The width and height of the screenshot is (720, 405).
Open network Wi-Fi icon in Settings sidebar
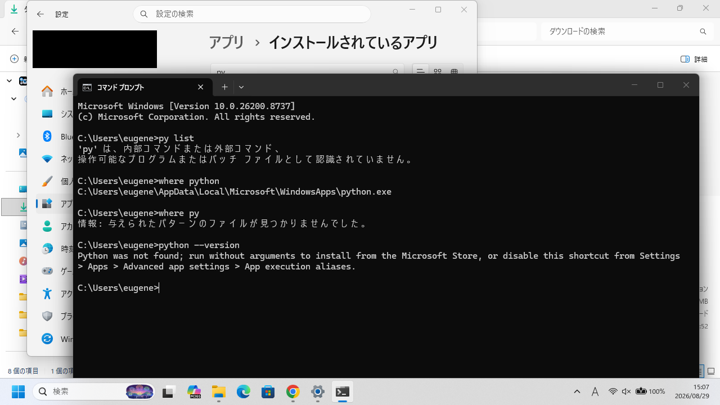click(48, 159)
